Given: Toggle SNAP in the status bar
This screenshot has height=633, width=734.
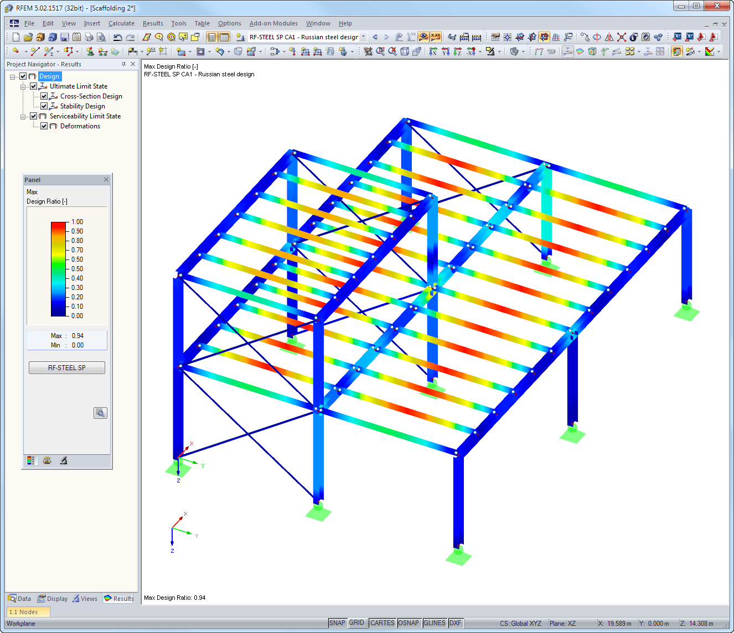Looking at the screenshot, I should [337, 623].
